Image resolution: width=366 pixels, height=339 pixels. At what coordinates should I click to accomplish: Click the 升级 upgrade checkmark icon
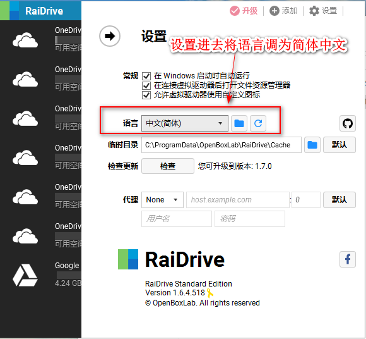coord(235,11)
